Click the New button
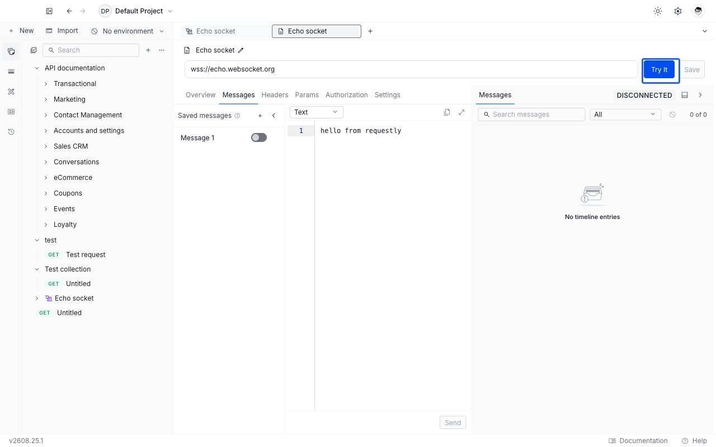Image resolution: width=716 pixels, height=447 pixels. 21,31
